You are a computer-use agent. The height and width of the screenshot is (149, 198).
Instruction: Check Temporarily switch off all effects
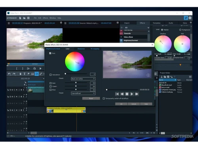click(104, 99)
